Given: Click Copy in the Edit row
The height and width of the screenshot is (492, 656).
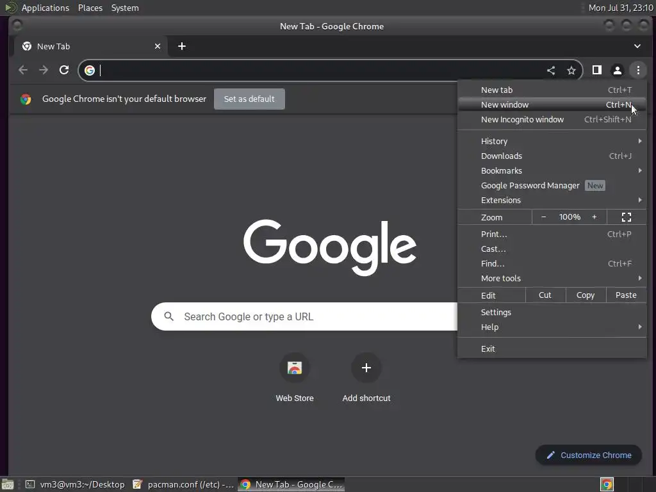Looking at the screenshot, I should 586,295.
